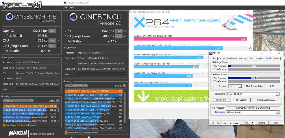Select the Quadro K4000M ranking row in R15

pos(30,117)
